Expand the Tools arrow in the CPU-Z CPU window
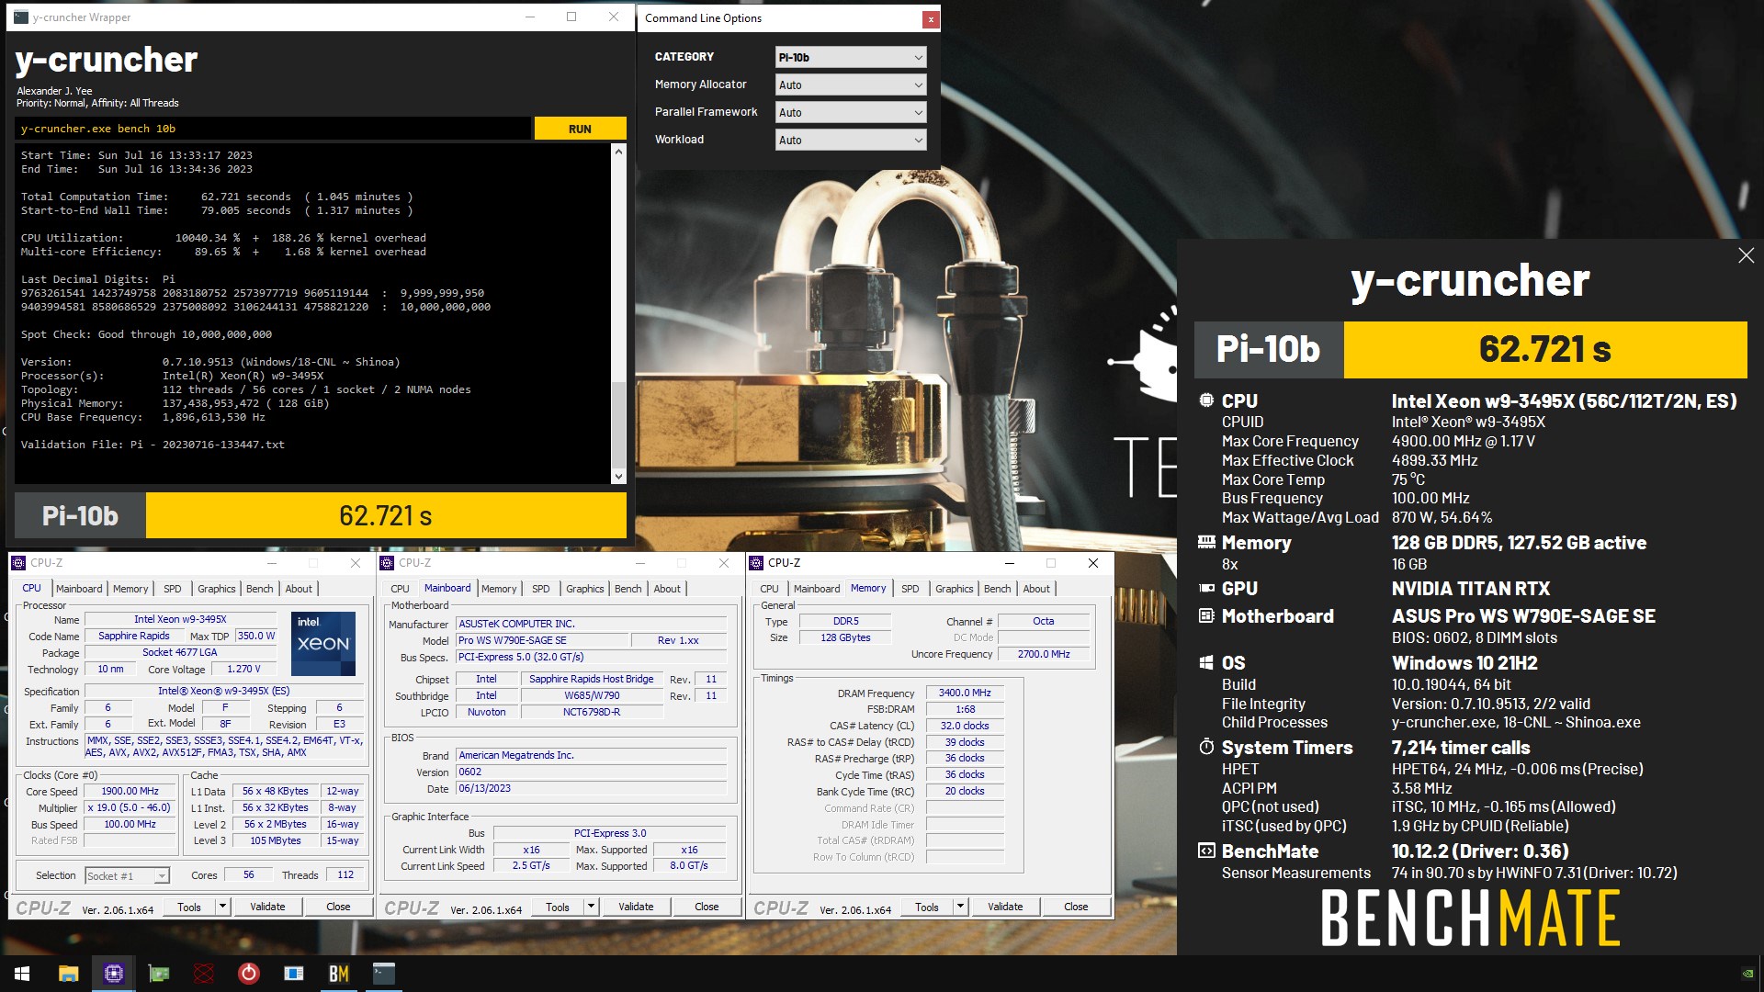Screen dimensions: 1764x992 [221, 907]
